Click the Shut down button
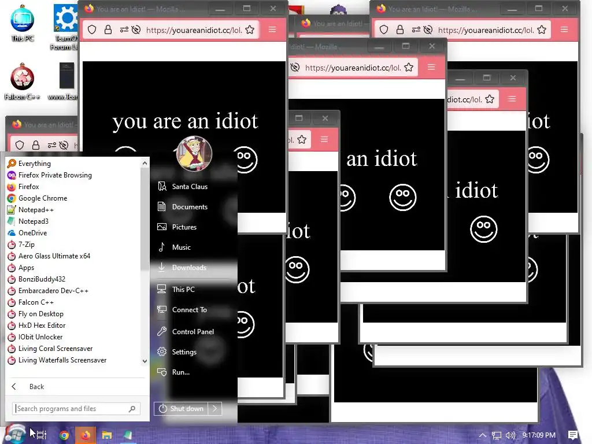592x444 pixels. (x=181, y=409)
